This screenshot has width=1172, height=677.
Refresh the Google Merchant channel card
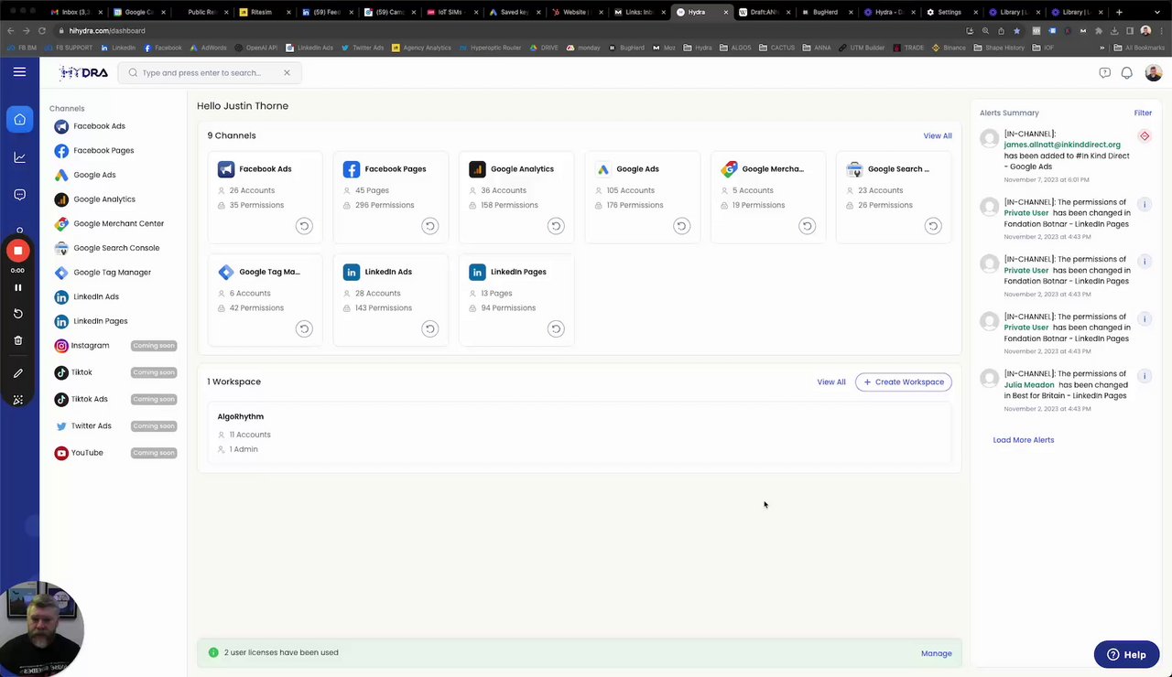point(807,226)
